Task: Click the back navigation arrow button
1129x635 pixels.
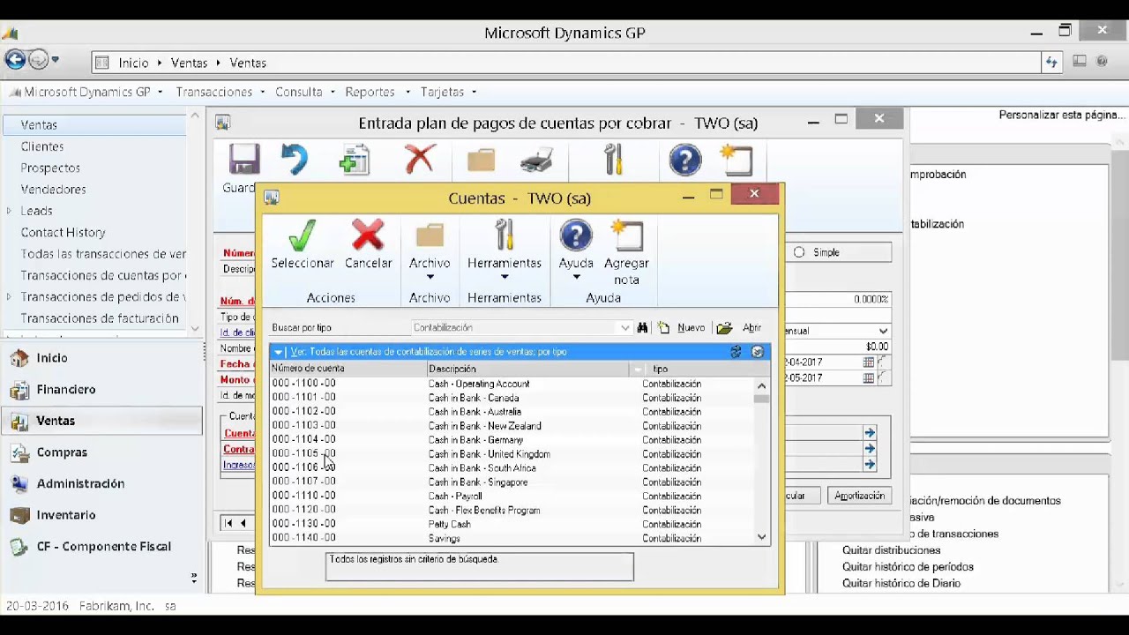Action: (x=15, y=60)
